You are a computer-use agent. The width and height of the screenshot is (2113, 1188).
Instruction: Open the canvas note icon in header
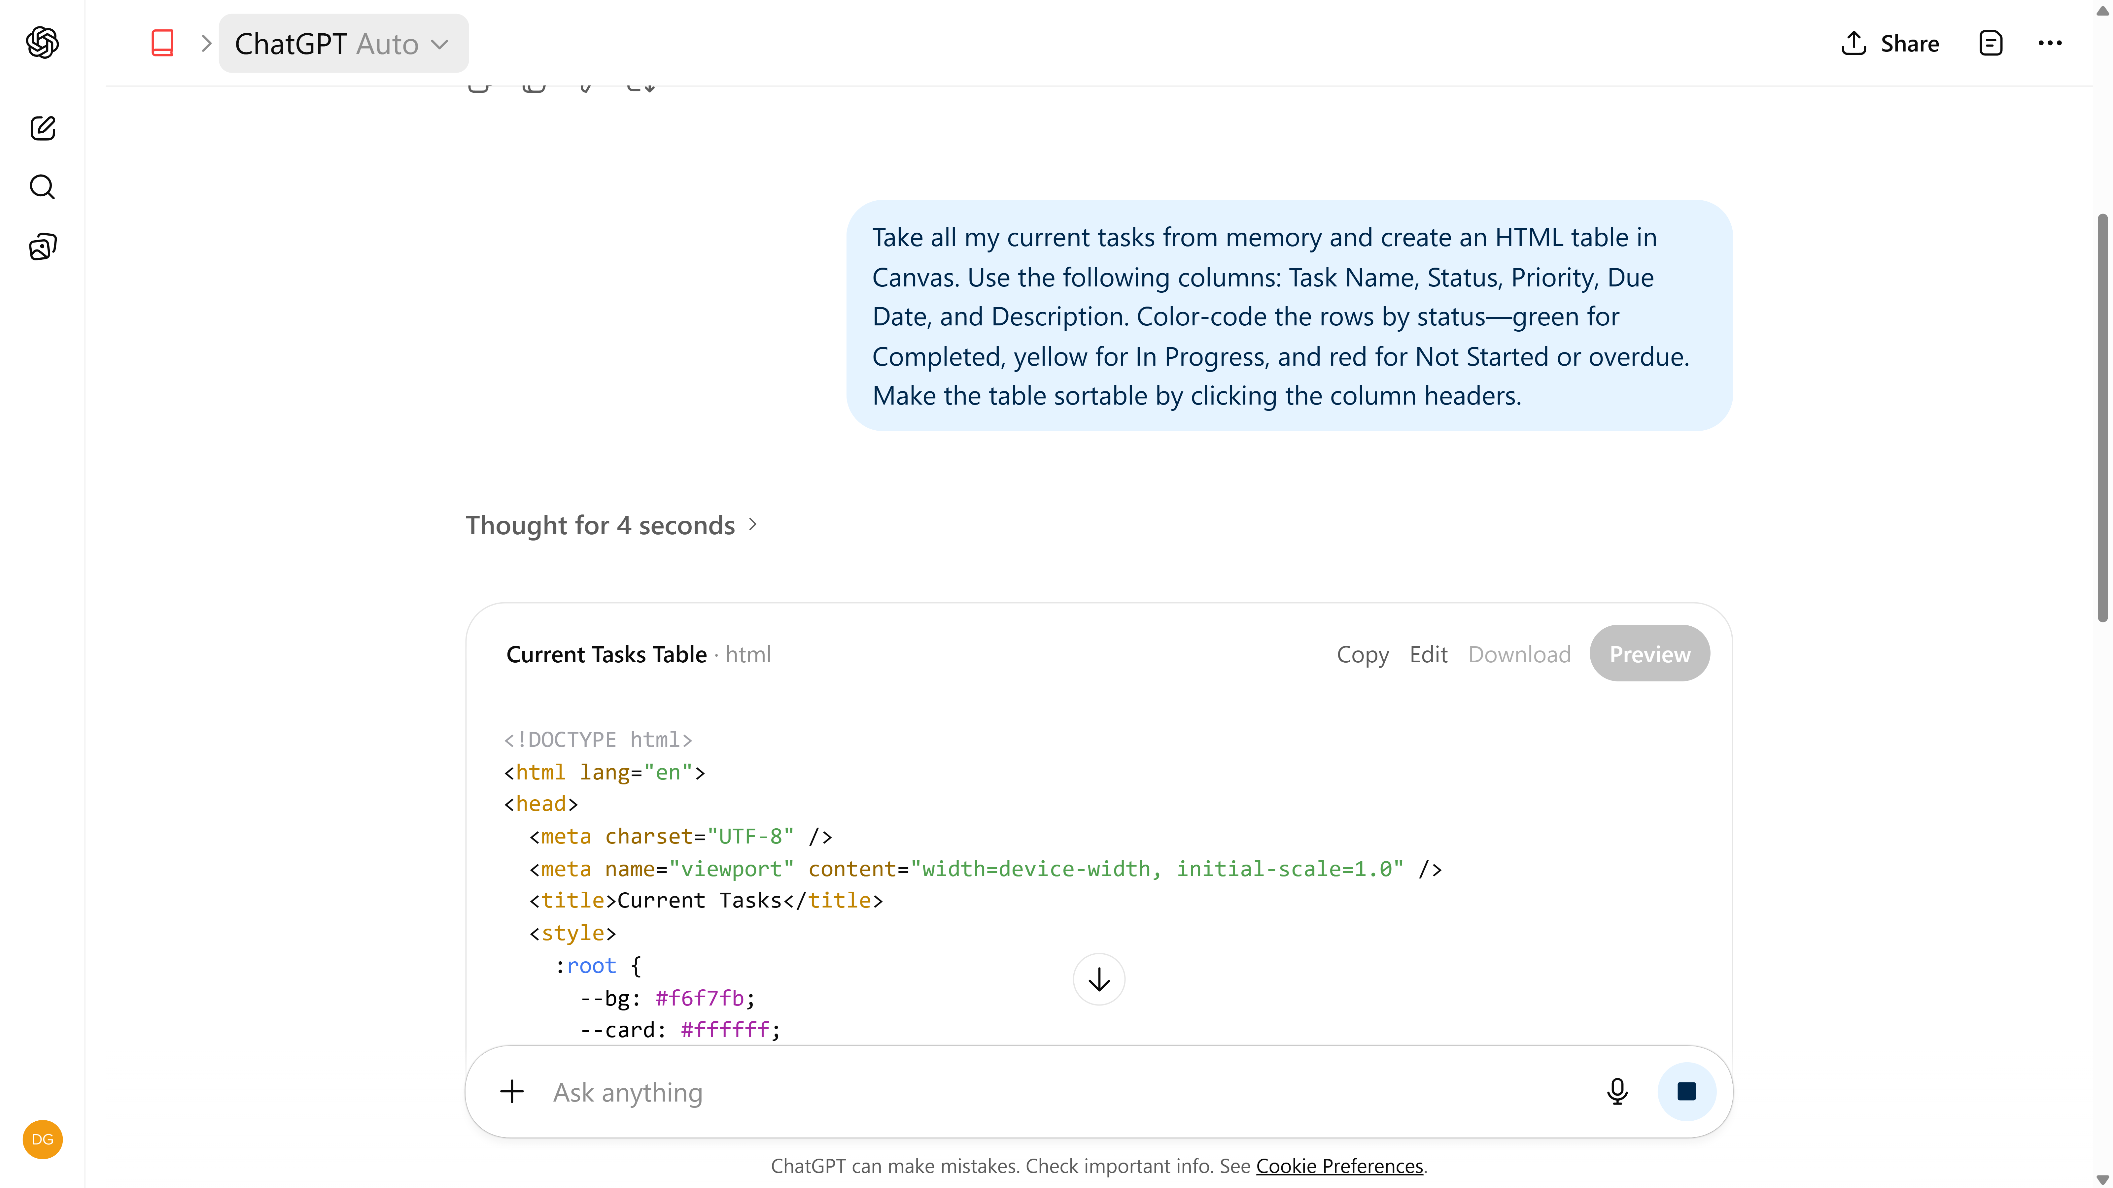[x=1991, y=44]
